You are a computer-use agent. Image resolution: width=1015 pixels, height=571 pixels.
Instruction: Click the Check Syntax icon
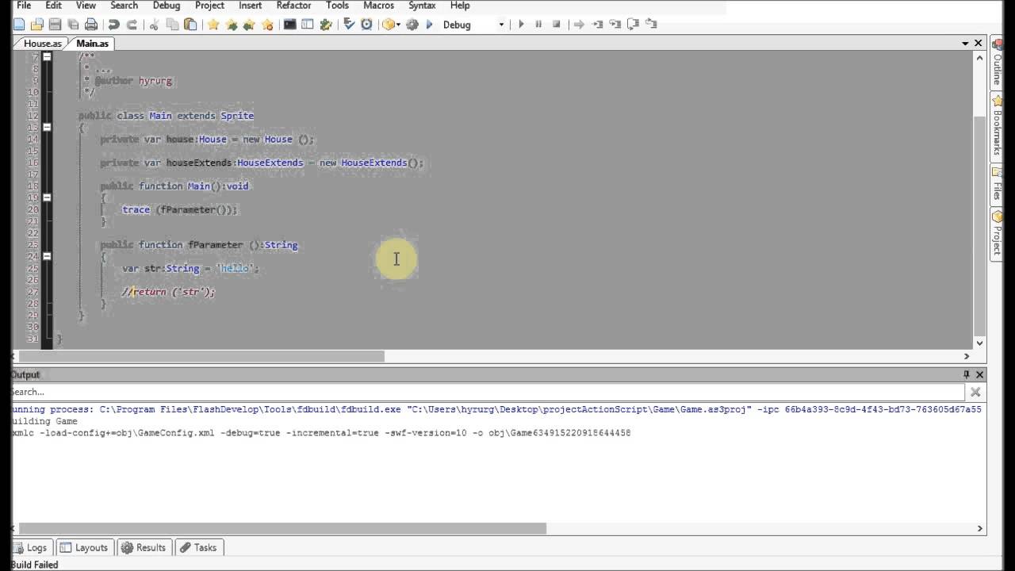[349, 25]
